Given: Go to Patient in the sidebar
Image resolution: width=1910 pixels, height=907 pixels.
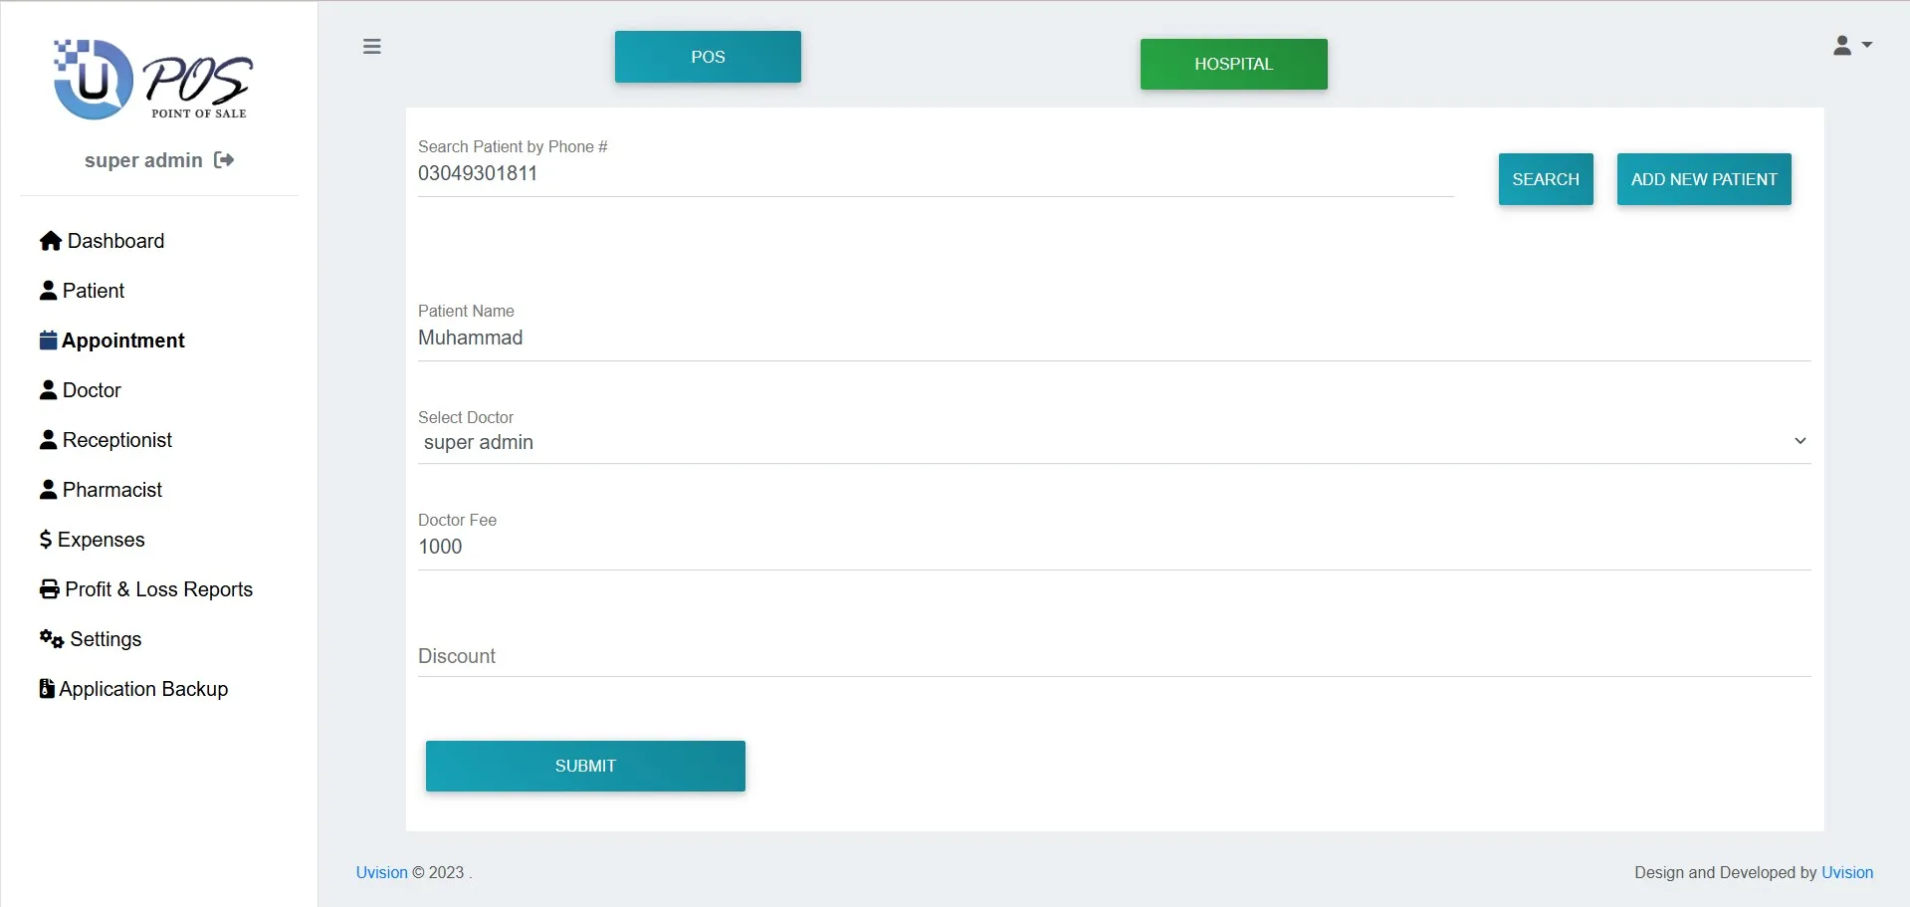Looking at the screenshot, I should [83, 291].
